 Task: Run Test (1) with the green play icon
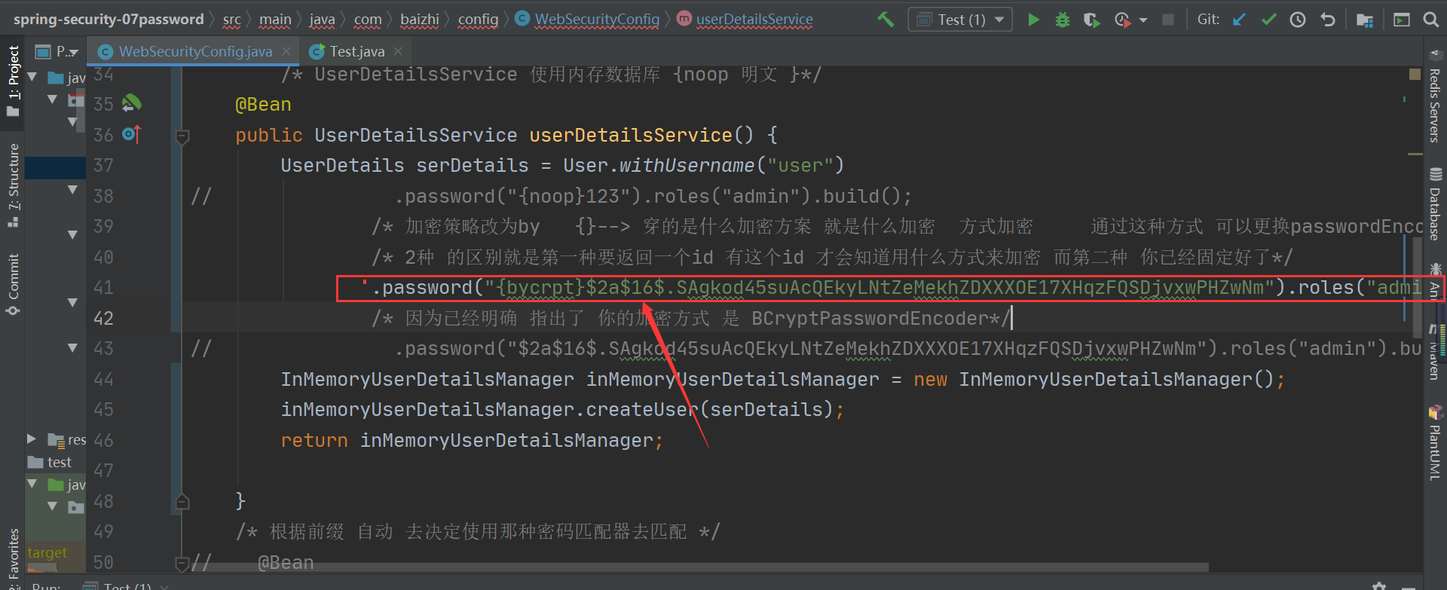tap(1033, 20)
